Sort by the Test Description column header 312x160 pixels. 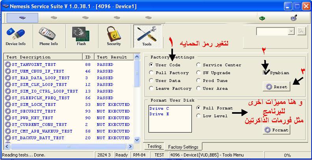43,57
